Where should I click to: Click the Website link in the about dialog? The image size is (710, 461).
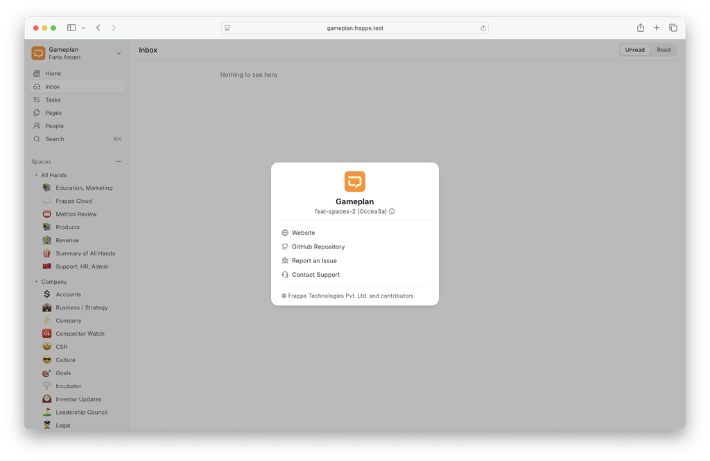point(303,233)
